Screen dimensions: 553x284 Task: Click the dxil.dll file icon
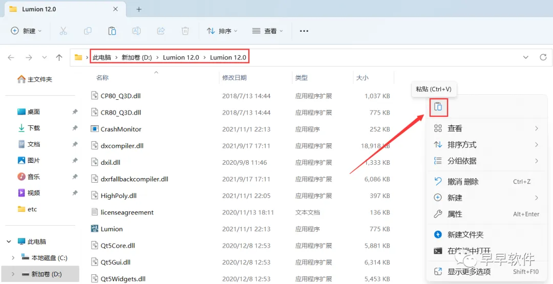tap(94, 162)
